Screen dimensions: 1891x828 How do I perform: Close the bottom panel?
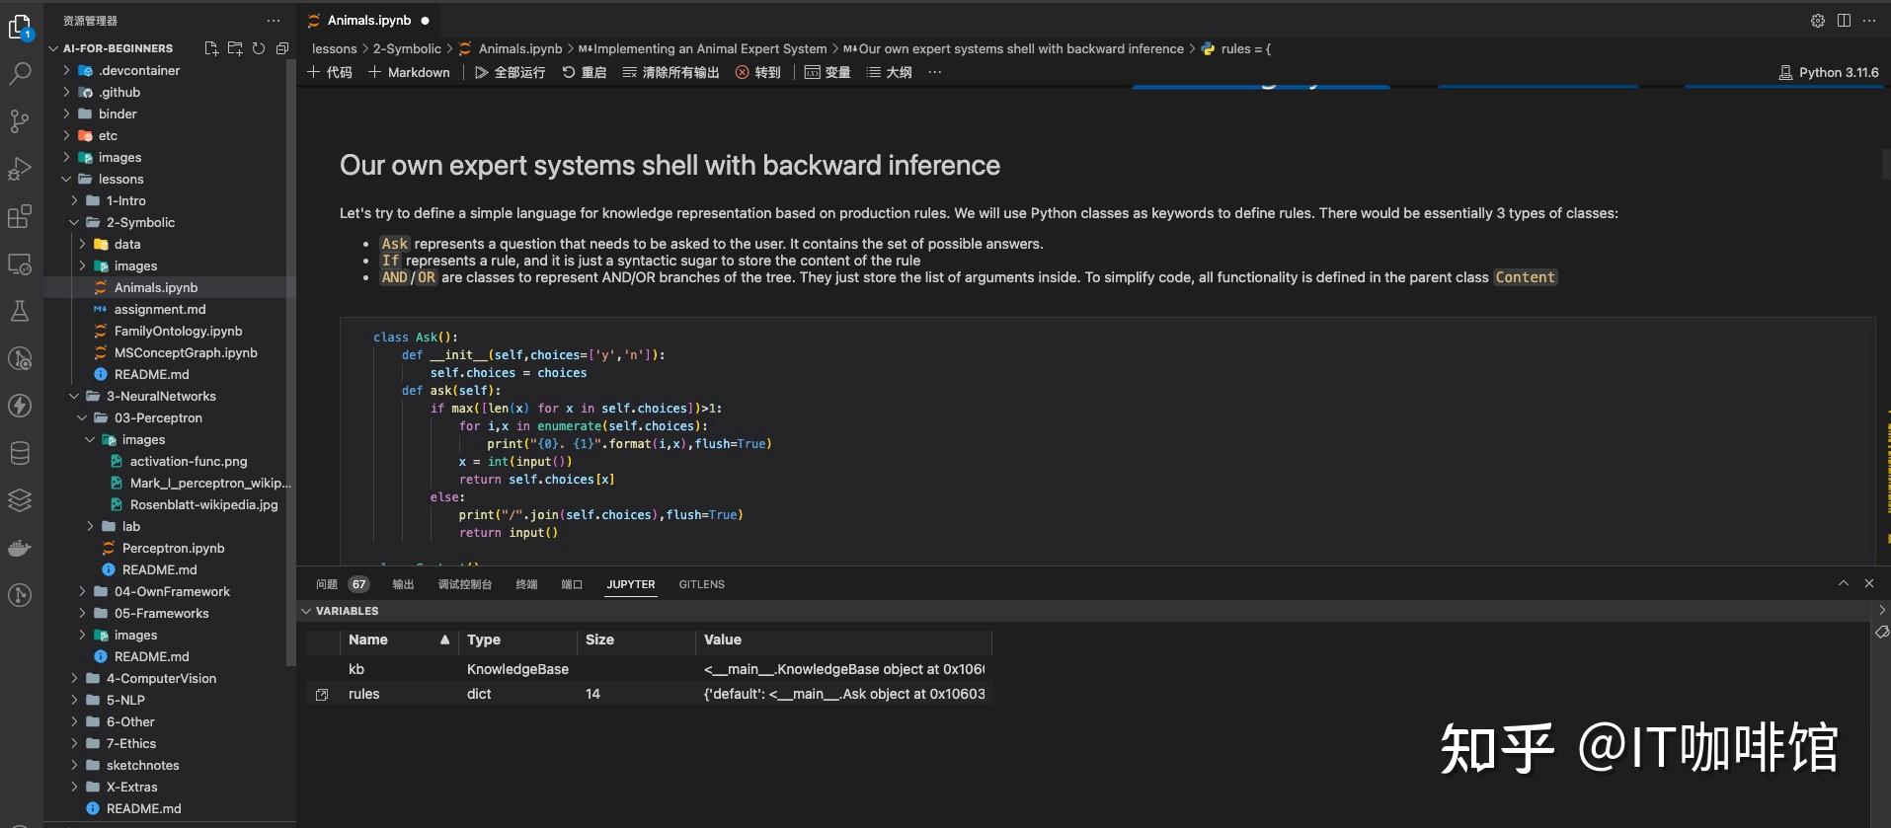[x=1869, y=583]
